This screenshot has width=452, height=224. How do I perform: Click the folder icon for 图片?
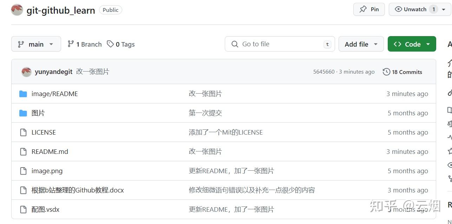23,113
